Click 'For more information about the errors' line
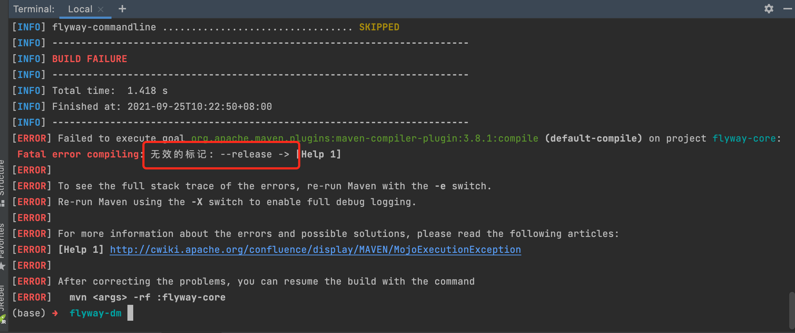795x333 pixels. (338, 234)
